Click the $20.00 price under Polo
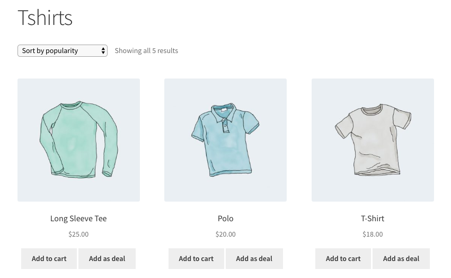 click(x=226, y=234)
